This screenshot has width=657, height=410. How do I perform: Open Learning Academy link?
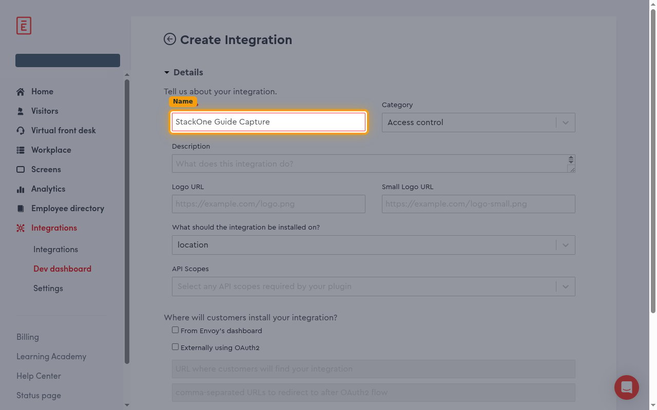click(x=51, y=357)
